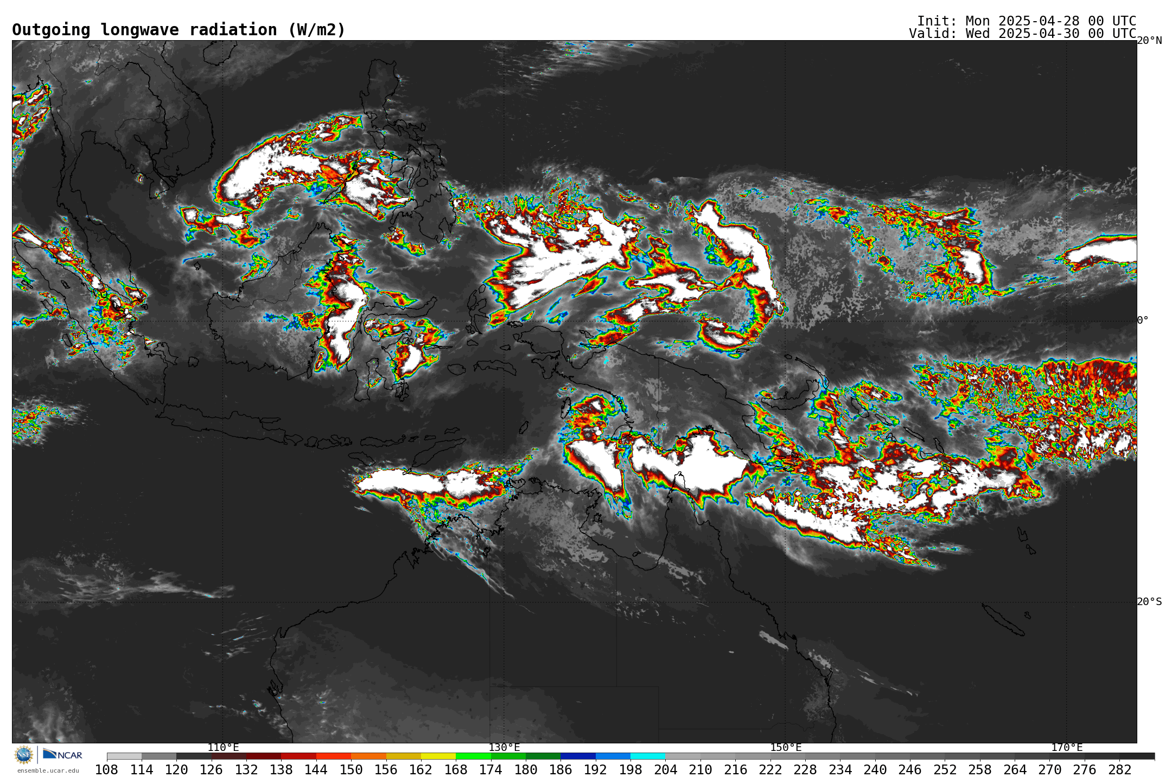This screenshot has height=777, width=1172.
Task: Click the 0° equator latitude label
Action: [x=1143, y=320]
